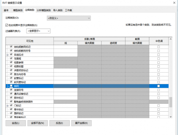Open the 分析模型类别 tab

44,10
